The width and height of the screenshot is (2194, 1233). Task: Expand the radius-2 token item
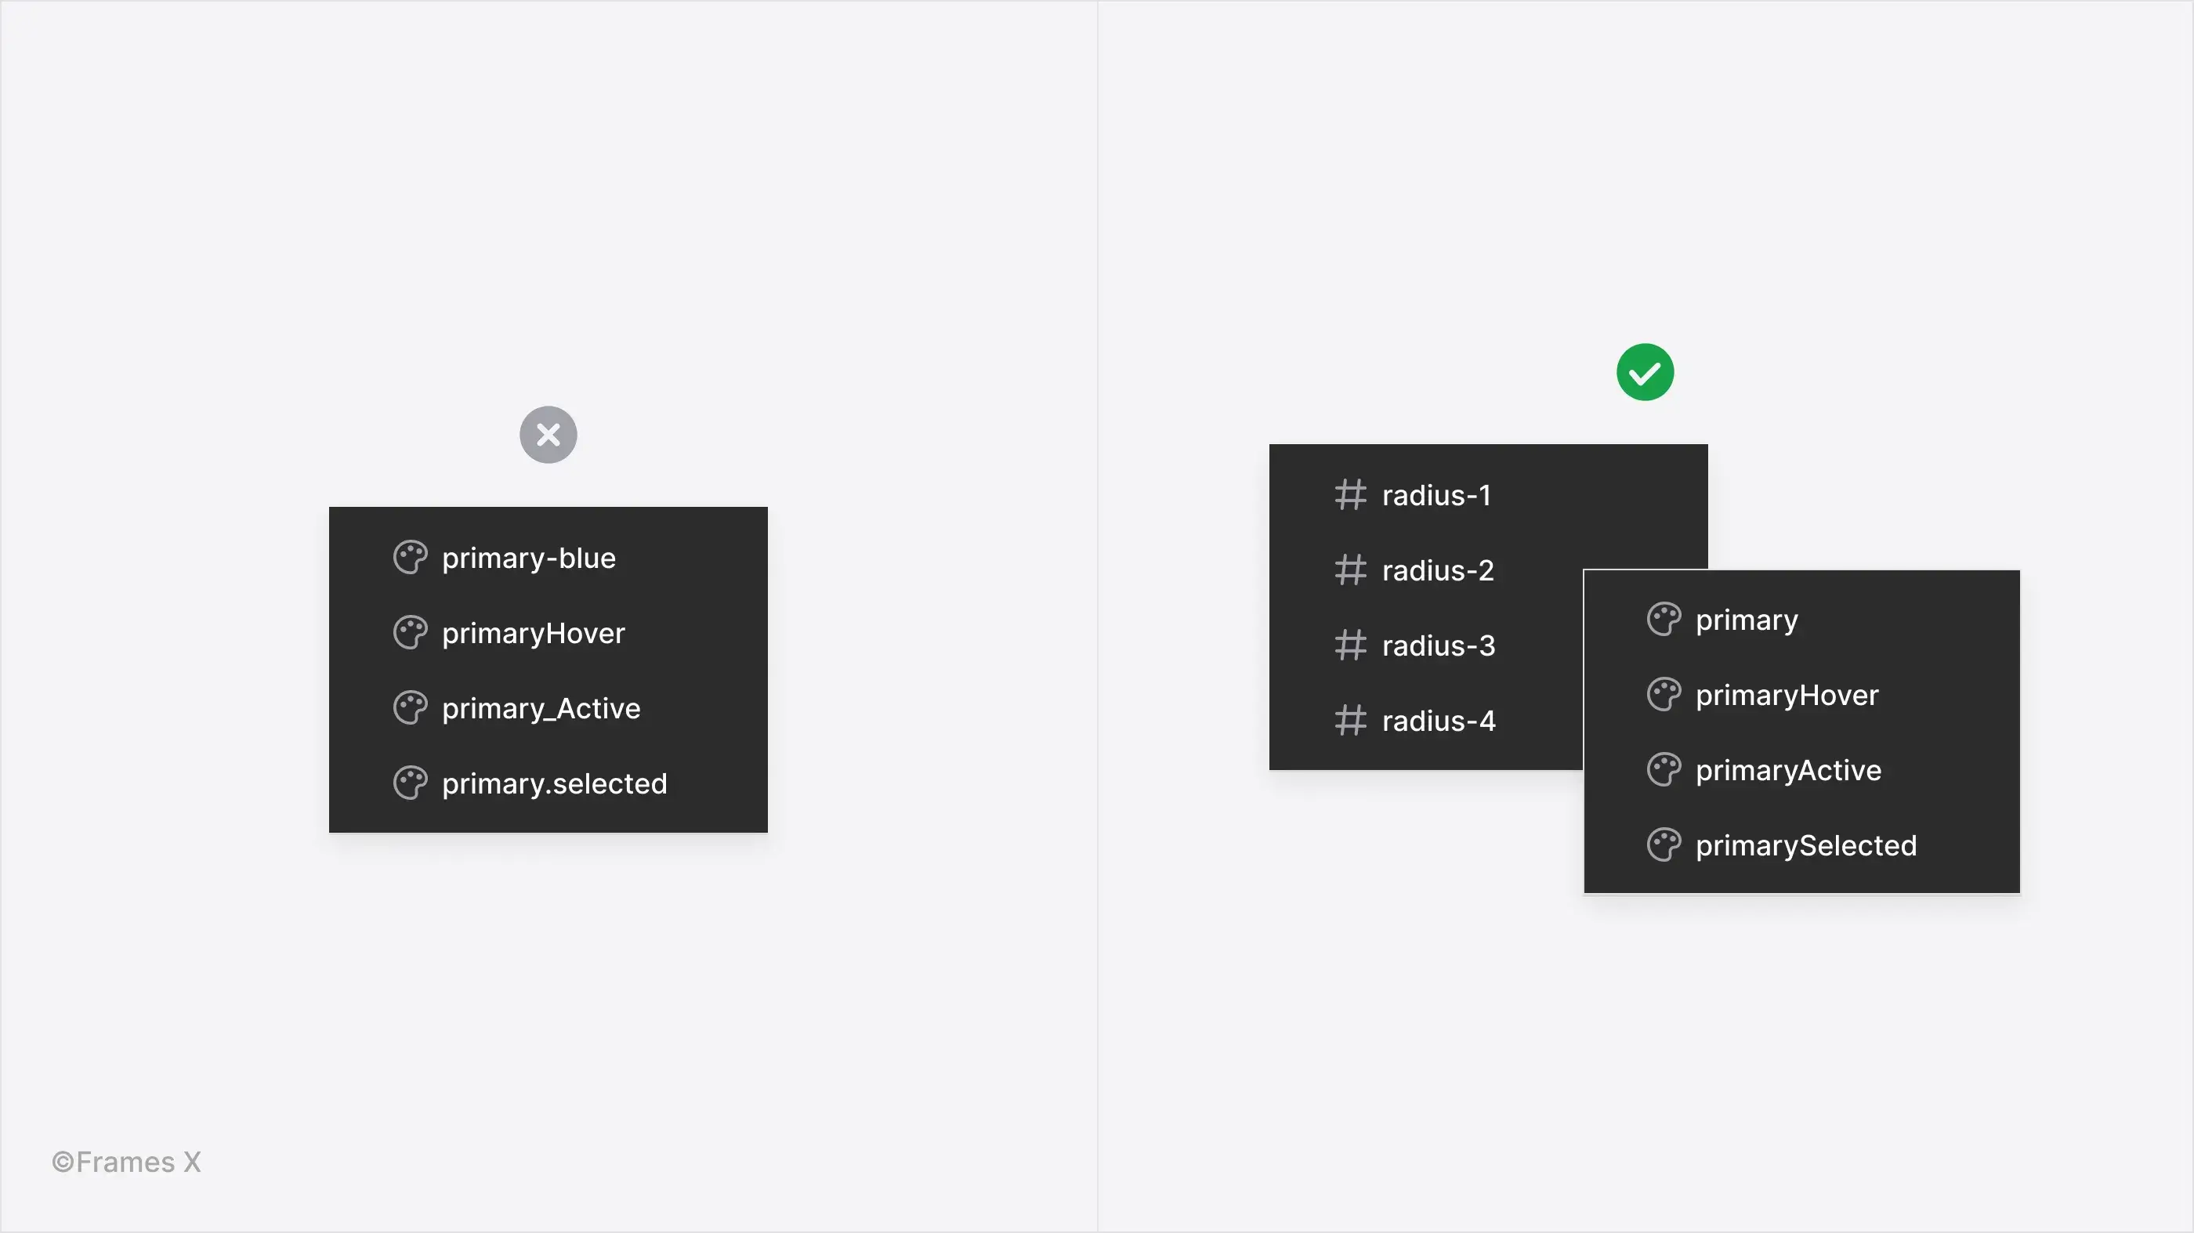1439,568
